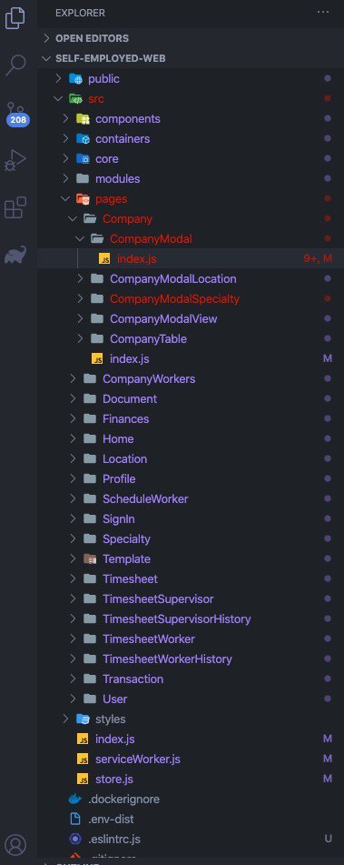Image resolution: width=344 pixels, height=865 pixels.
Task: Open the Run and Debug view
Action: point(15,160)
